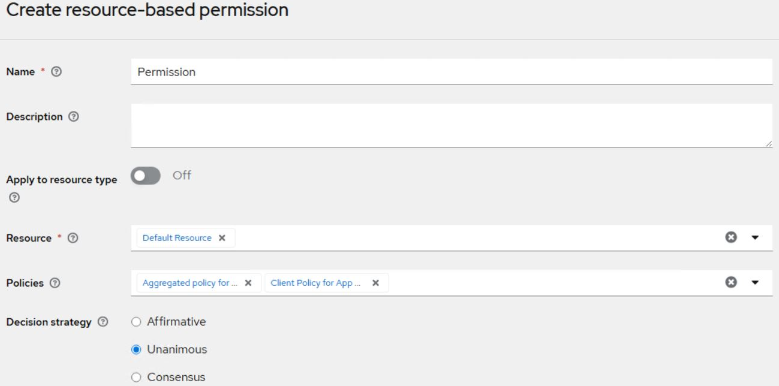Click into the Description text area
The image size is (779, 386).
pyautogui.click(x=451, y=125)
